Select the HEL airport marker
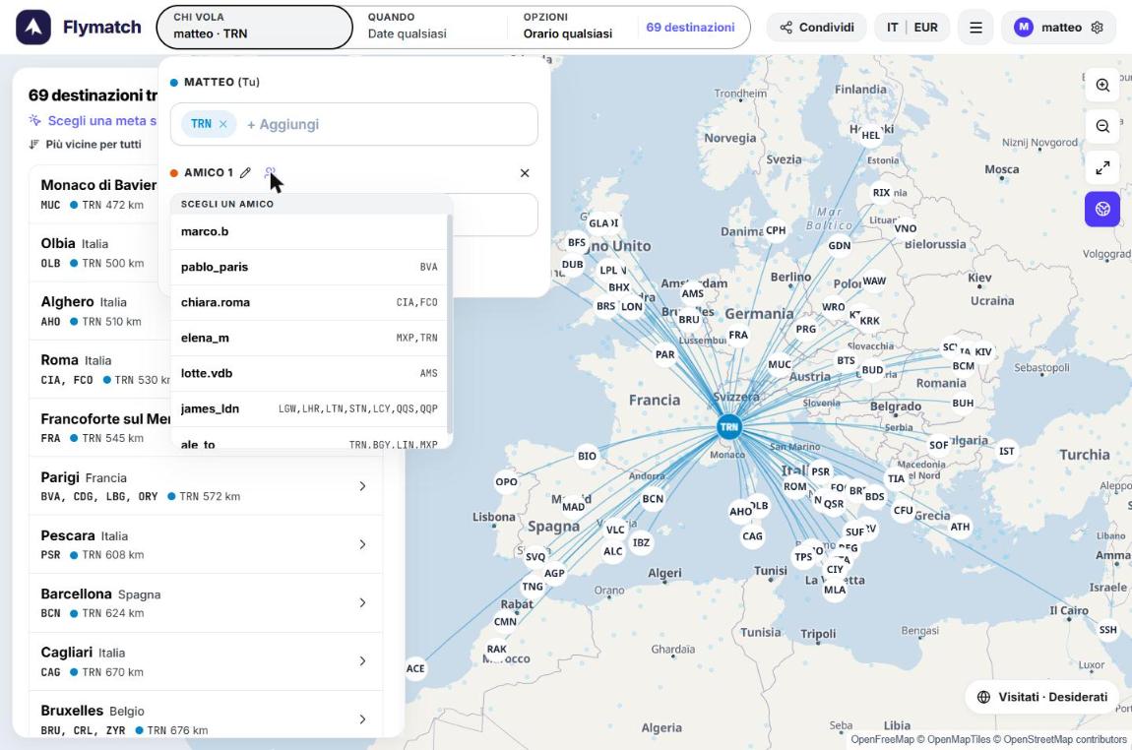Image resolution: width=1132 pixels, height=750 pixels. 871,135
